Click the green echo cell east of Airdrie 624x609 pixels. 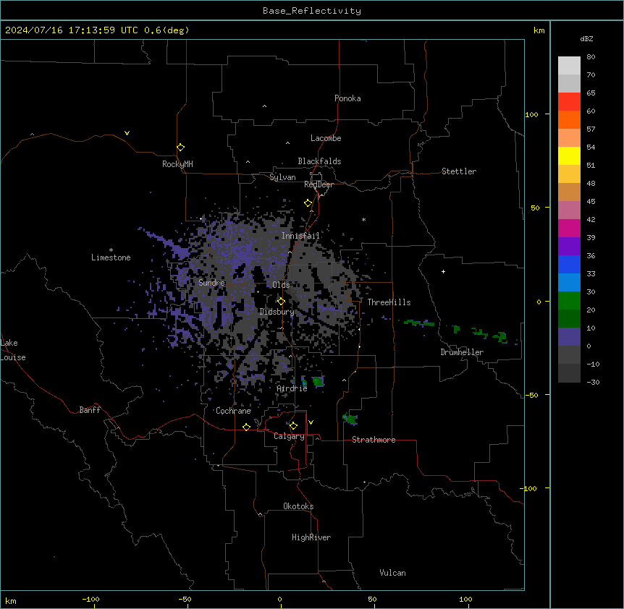[318, 382]
